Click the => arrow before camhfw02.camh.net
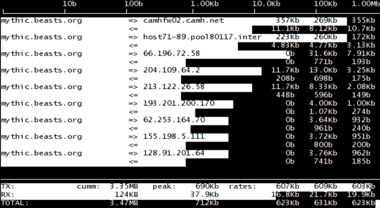This screenshot has height=208, width=380. [x=134, y=21]
